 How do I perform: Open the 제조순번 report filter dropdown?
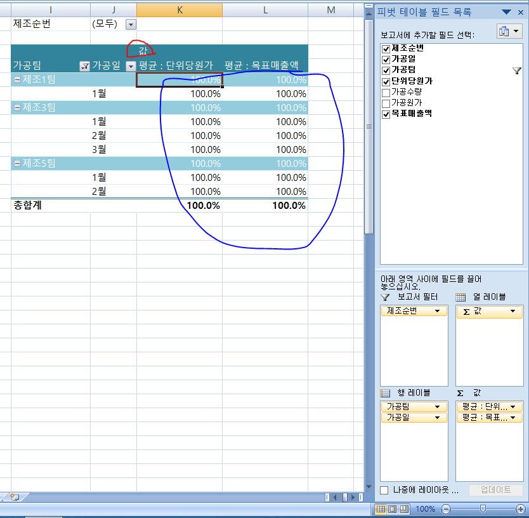(x=131, y=24)
